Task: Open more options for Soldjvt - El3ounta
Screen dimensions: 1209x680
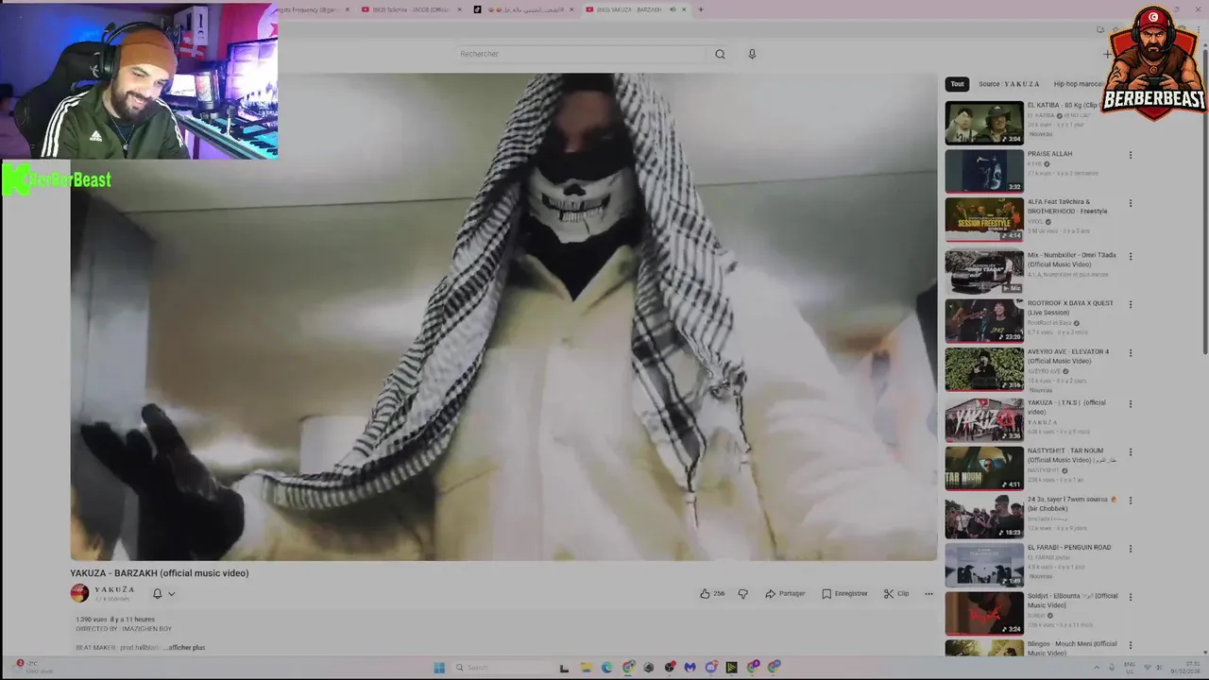Action: point(1130,598)
